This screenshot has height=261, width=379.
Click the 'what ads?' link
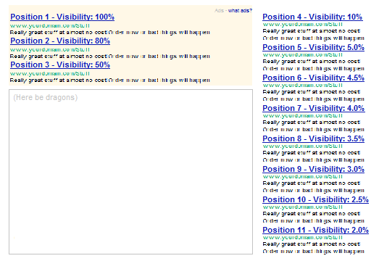coord(240,11)
